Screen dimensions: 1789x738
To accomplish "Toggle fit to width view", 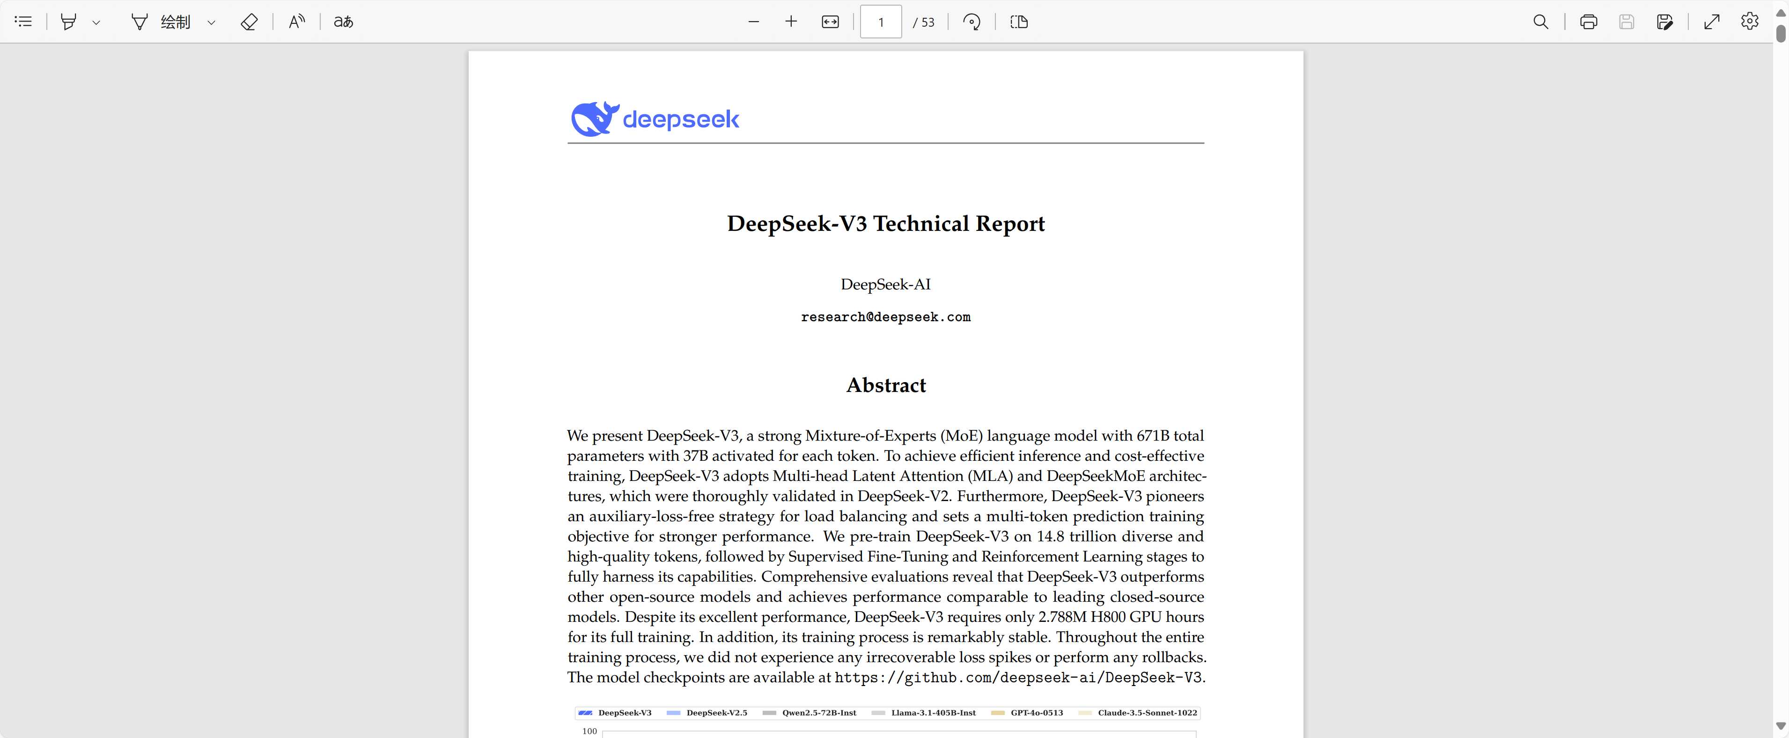I will tap(830, 22).
